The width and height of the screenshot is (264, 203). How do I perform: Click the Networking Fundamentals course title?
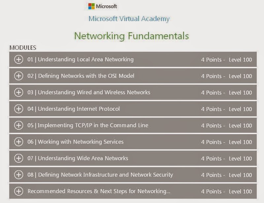(x=131, y=36)
